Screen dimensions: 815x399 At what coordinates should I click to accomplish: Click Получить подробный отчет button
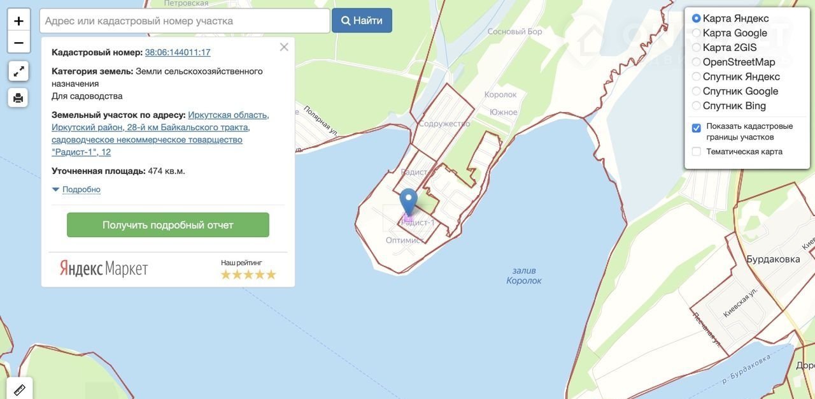tap(168, 225)
